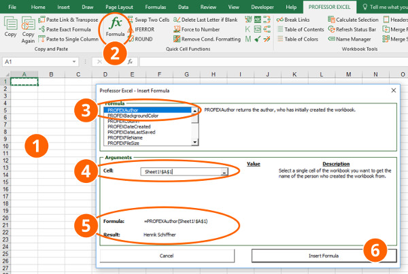Click the green broom clean icon
Screen dimensions: 408x274
point(258,39)
